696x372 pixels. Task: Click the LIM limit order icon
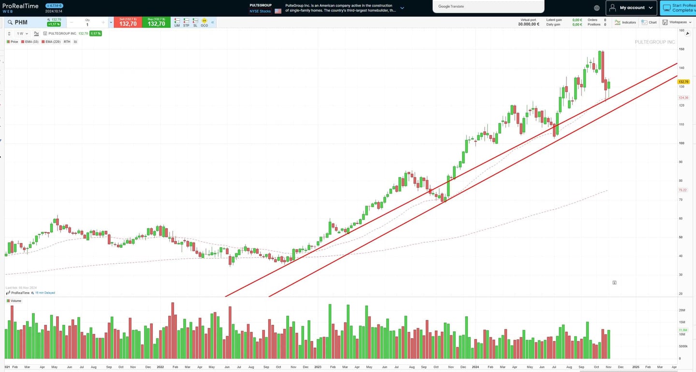177,22
